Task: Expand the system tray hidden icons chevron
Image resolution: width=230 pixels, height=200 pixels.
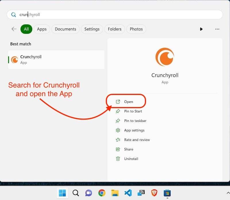Action: [228, 193]
